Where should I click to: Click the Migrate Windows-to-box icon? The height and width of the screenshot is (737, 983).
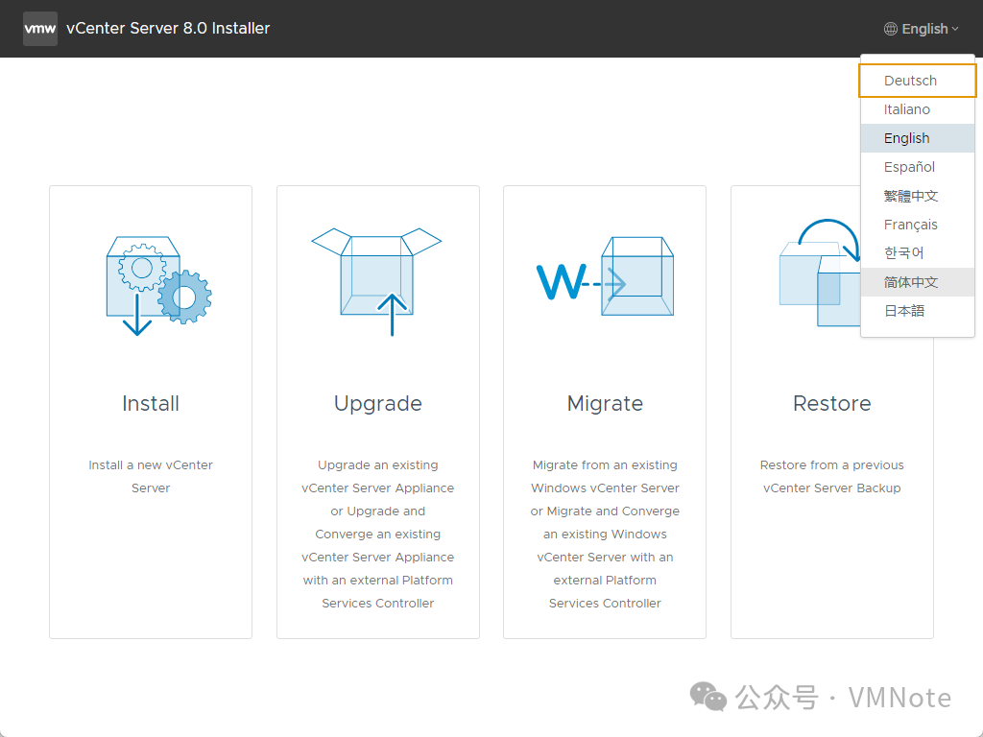[605, 276]
